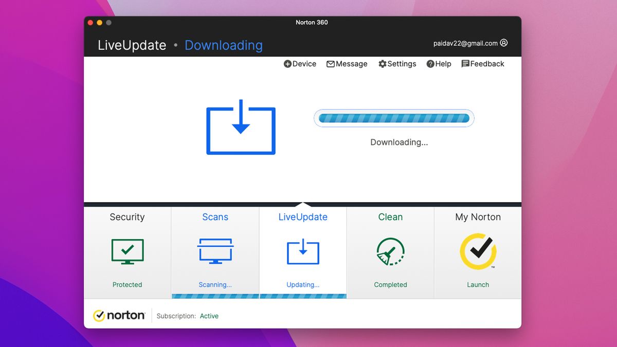
Task: Click the LiveUpdate download progress bar
Action: [x=394, y=118]
